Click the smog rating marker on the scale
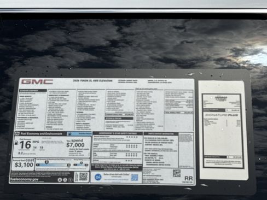Image resolution: width=267 pixels, height=200 pixels. [82, 163]
